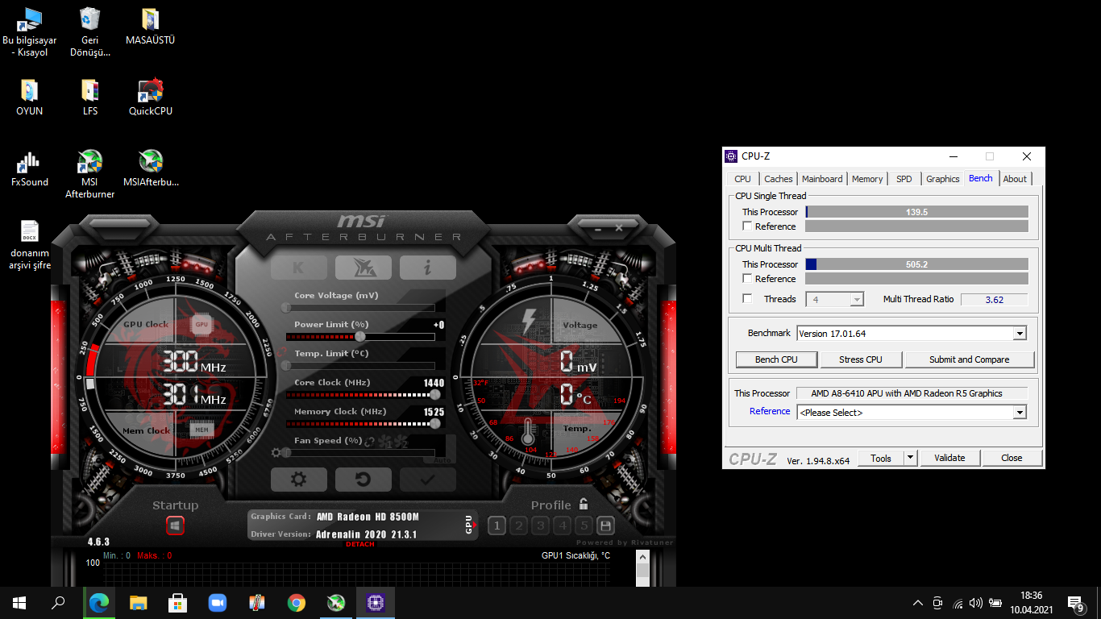Enable Single Thread Reference checkbox
Viewport: 1101px width, 619px height.
[747, 226]
